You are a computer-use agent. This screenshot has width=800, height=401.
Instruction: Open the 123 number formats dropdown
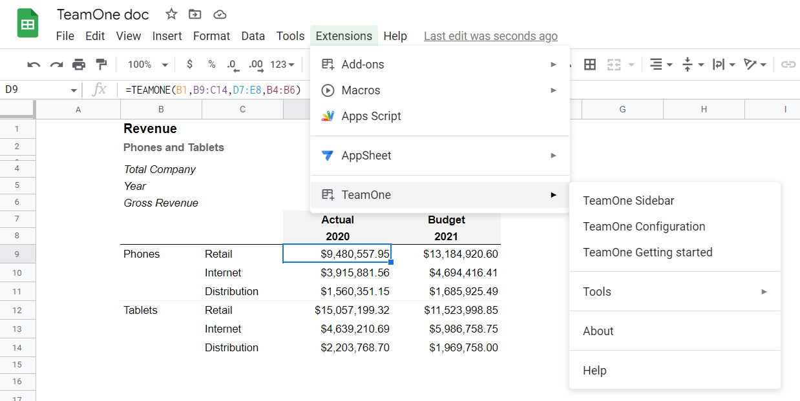click(282, 65)
